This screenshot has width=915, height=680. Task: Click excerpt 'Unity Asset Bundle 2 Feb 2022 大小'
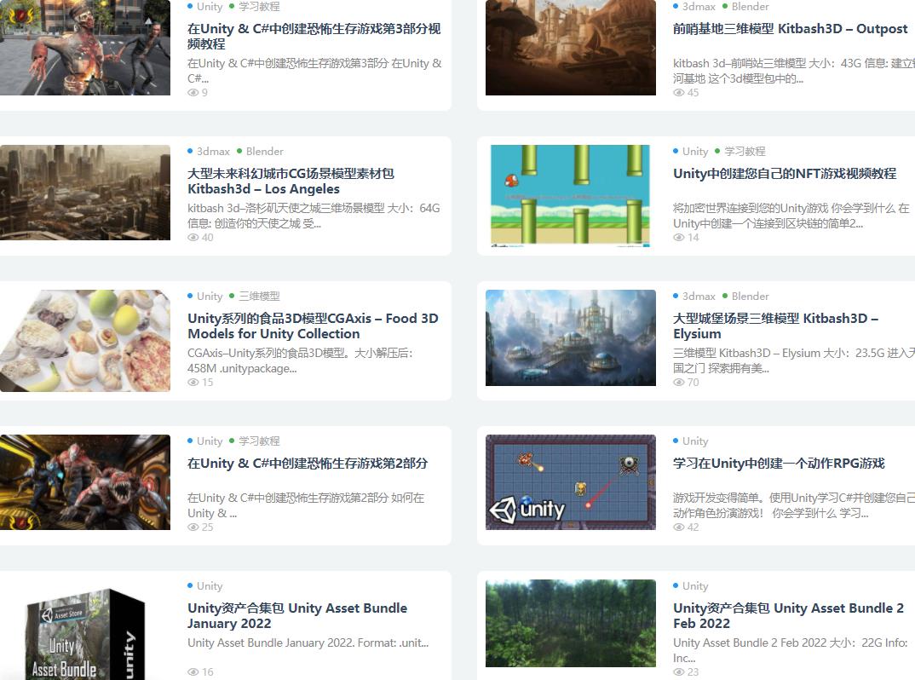pos(790,650)
